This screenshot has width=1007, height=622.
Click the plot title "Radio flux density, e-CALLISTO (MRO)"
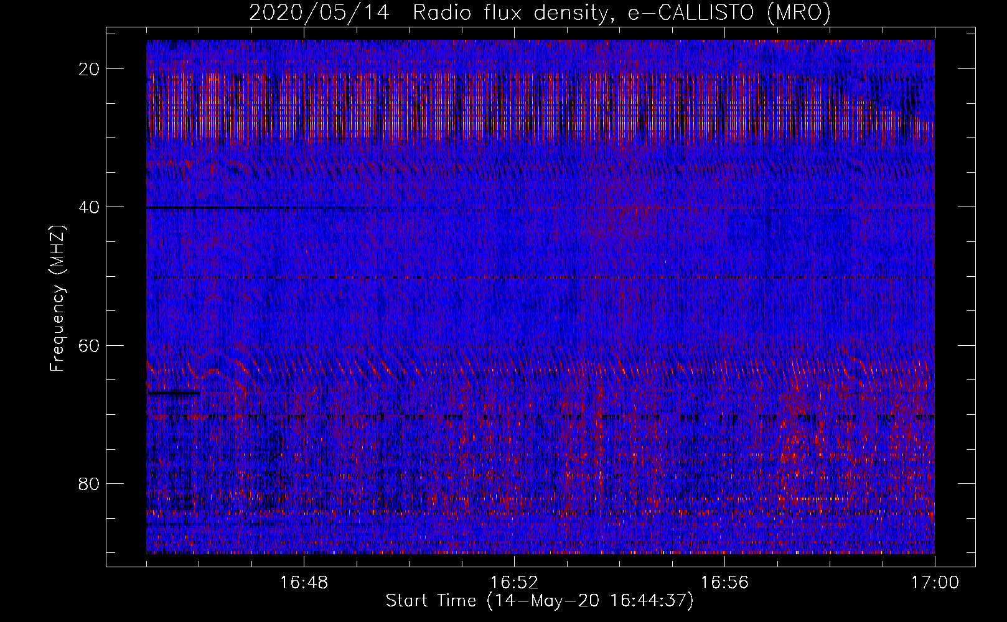point(621,12)
